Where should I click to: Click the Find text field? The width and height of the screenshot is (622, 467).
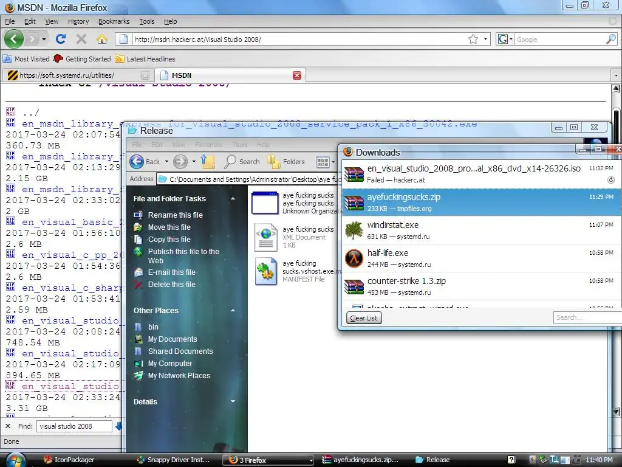74,426
